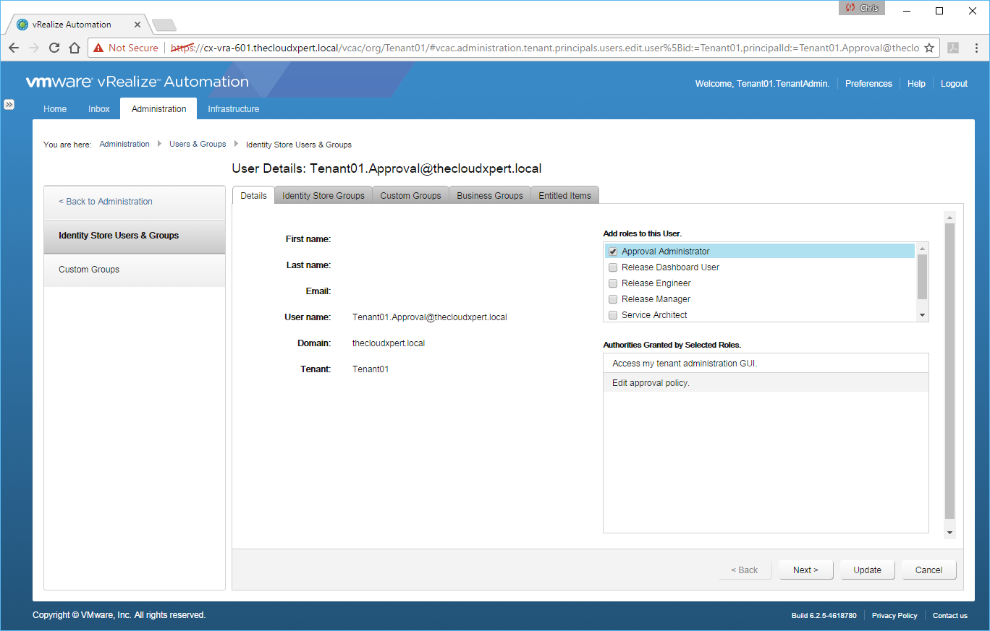
Task: Close the vRealize Automation browser tab
Action: pyautogui.click(x=137, y=25)
